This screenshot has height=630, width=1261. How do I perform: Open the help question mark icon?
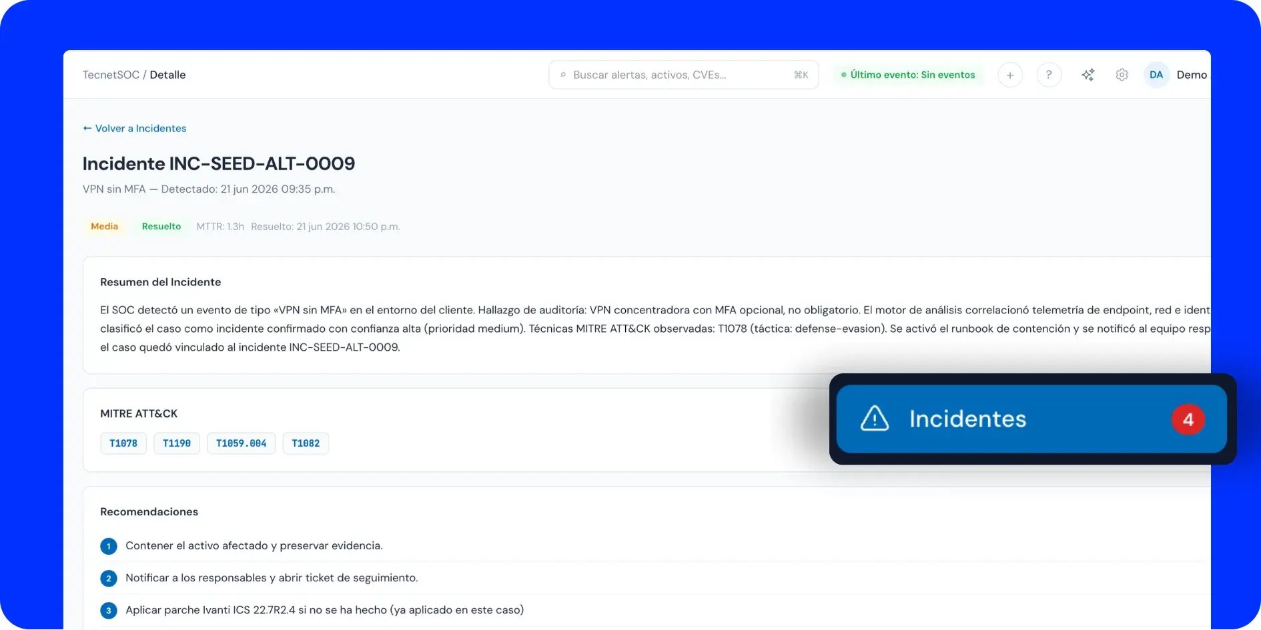coord(1049,75)
